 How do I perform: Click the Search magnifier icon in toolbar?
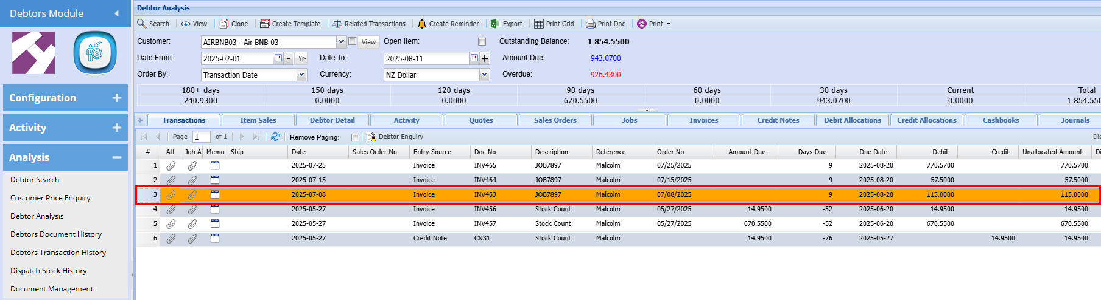(142, 24)
